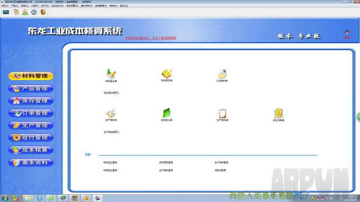This screenshot has height=202, width=360.
Task: Open the 材料进仓单 icon
Action: pyautogui.click(x=111, y=74)
